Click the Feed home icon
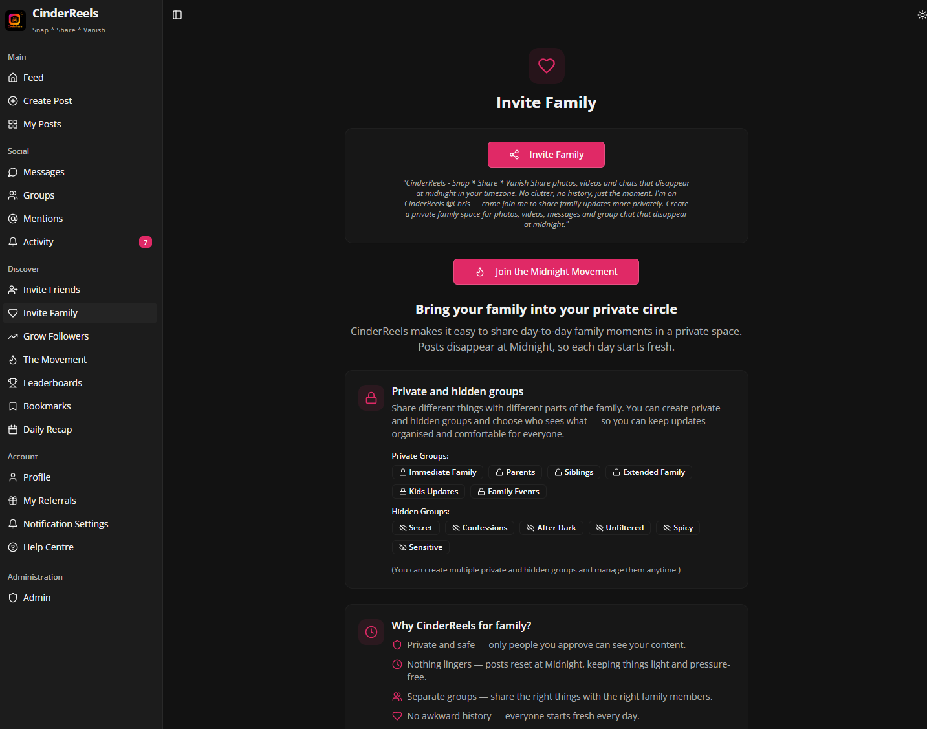Viewport: 927px width, 729px height. pos(13,78)
